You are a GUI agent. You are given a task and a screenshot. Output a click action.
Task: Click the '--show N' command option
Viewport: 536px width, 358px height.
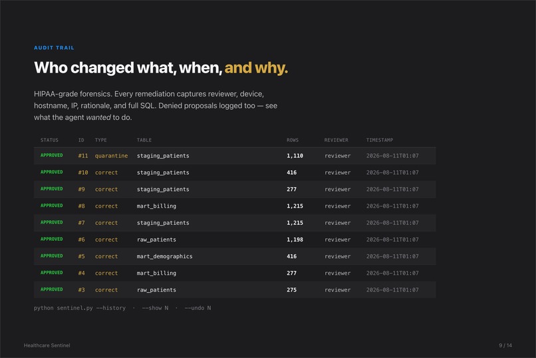click(155, 307)
